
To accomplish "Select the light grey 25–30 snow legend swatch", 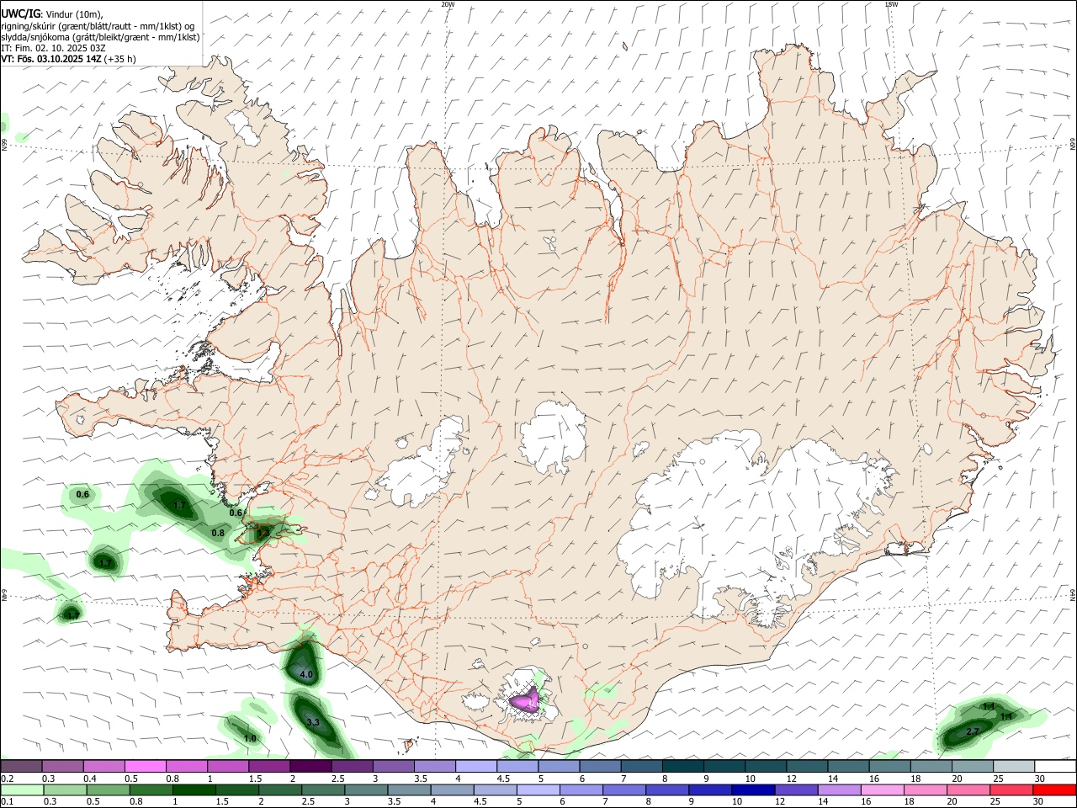I will pos(1013,766).
